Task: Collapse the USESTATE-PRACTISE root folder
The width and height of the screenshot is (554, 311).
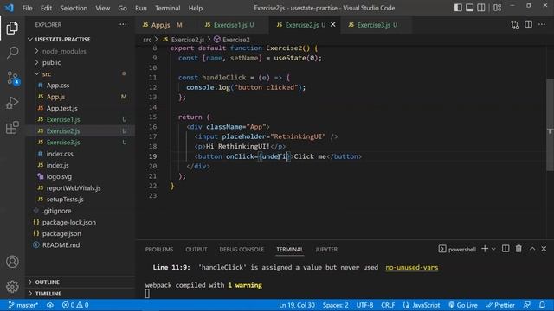Action: pos(81,39)
